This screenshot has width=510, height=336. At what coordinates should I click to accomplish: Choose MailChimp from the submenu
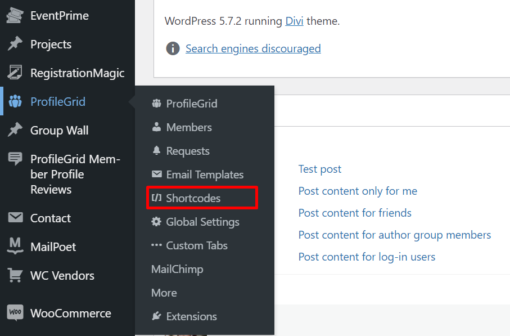coord(177,269)
